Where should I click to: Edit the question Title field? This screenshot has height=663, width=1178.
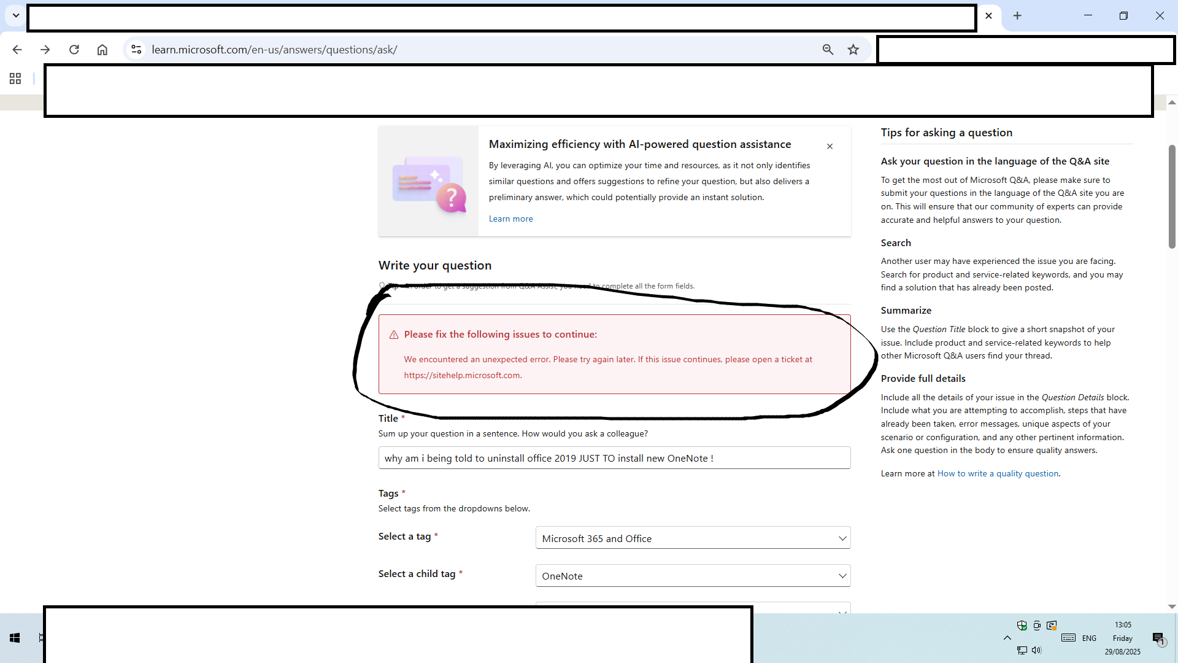(x=614, y=458)
